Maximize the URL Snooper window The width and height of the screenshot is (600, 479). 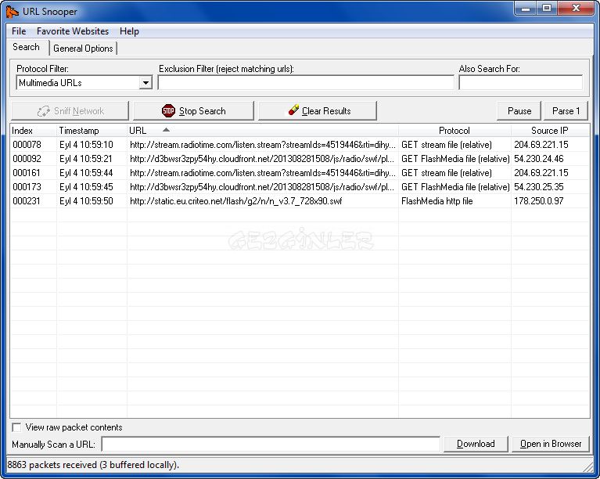click(x=547, y=9)
